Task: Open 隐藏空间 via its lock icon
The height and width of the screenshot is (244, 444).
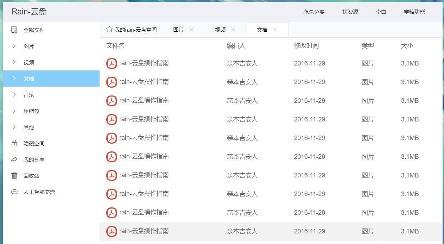Action: [x=14, y=143]
